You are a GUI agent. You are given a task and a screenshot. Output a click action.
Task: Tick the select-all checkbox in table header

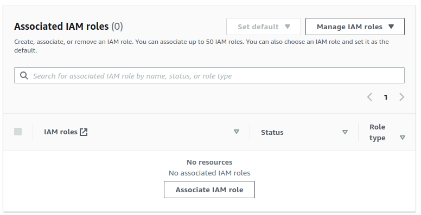click(x=18, y=132)
